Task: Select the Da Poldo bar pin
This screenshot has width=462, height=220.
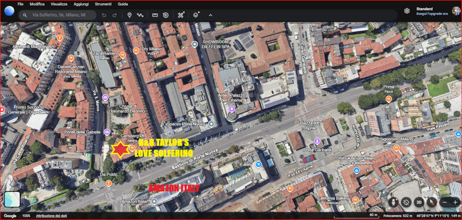Action: point(108,184)
